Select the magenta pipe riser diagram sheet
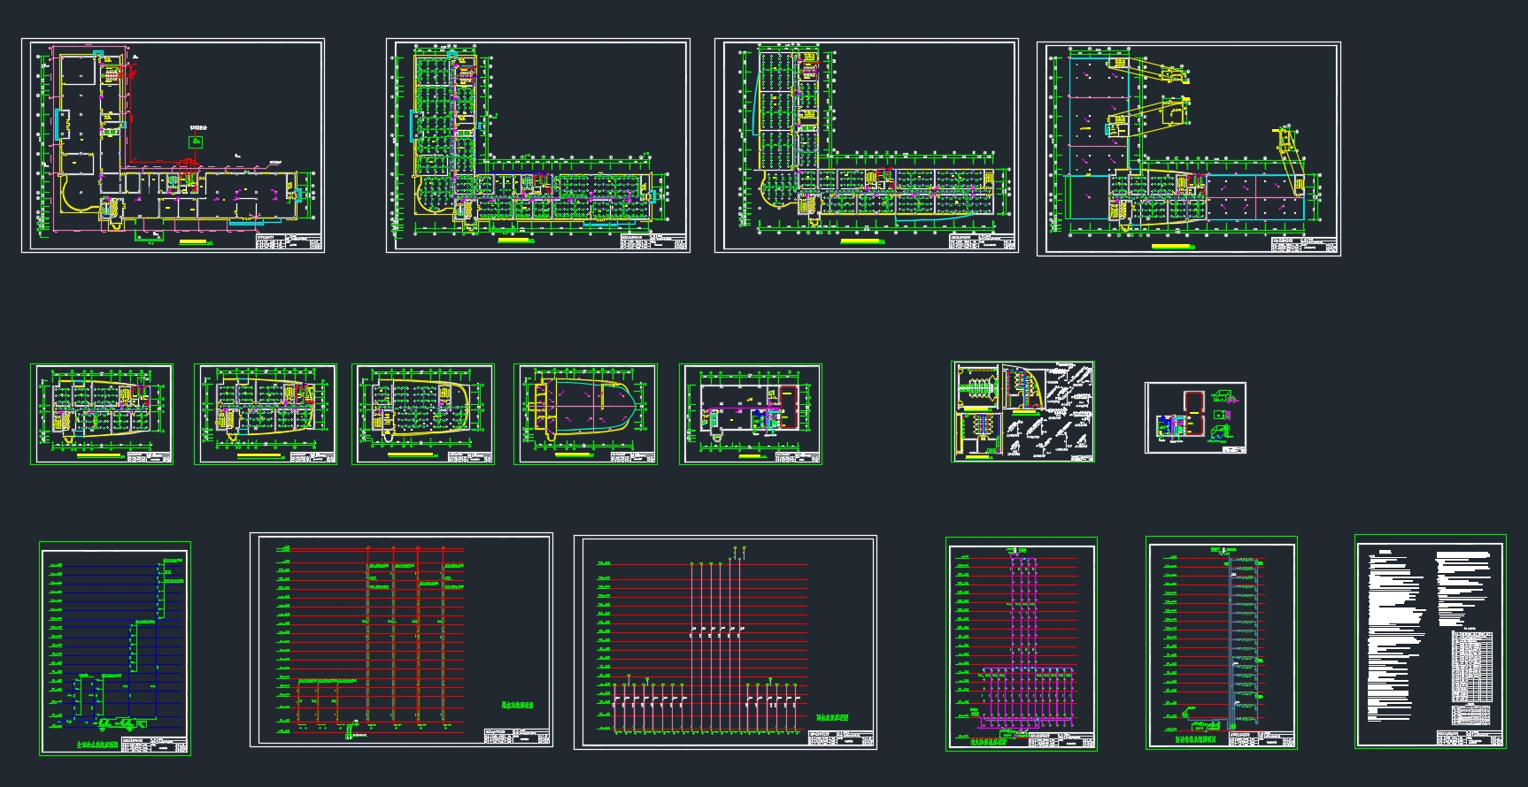 point(1021,644)
